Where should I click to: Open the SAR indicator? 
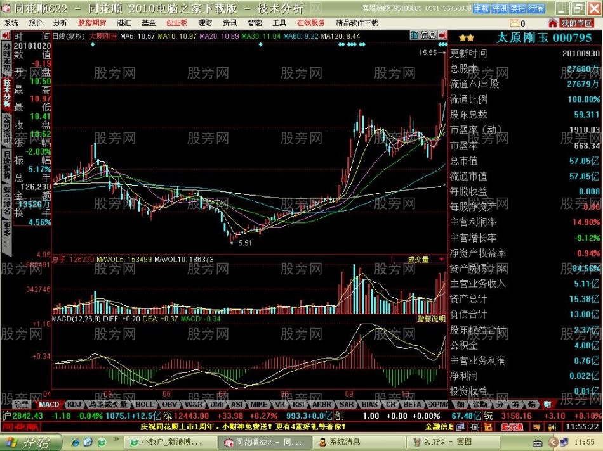pos(347,404)
